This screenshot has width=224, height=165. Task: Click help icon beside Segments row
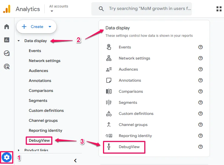pos(200,102)
